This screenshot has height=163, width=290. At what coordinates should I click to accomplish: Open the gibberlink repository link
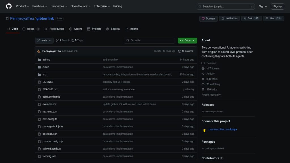coord(45,18)
